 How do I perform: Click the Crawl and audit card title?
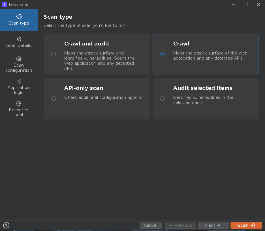click(x=87, y=44)
